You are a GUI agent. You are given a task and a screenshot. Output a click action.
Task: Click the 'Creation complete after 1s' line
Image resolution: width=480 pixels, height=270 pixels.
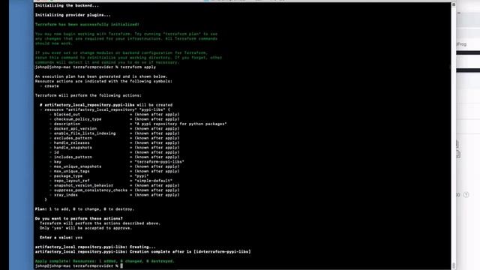(142, 252)
